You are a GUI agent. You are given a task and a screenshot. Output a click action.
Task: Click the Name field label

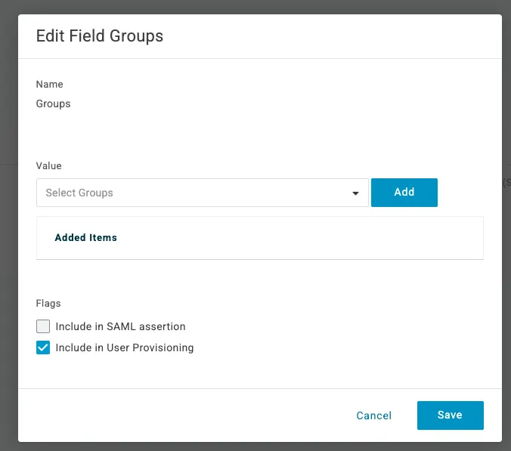50,84
